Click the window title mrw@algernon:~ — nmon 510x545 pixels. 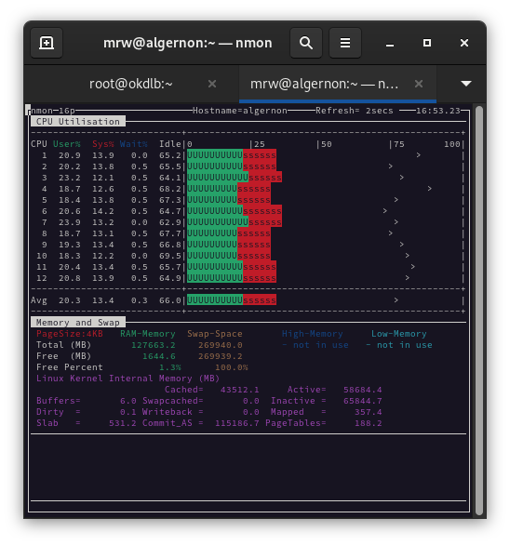tap(187, 43)
